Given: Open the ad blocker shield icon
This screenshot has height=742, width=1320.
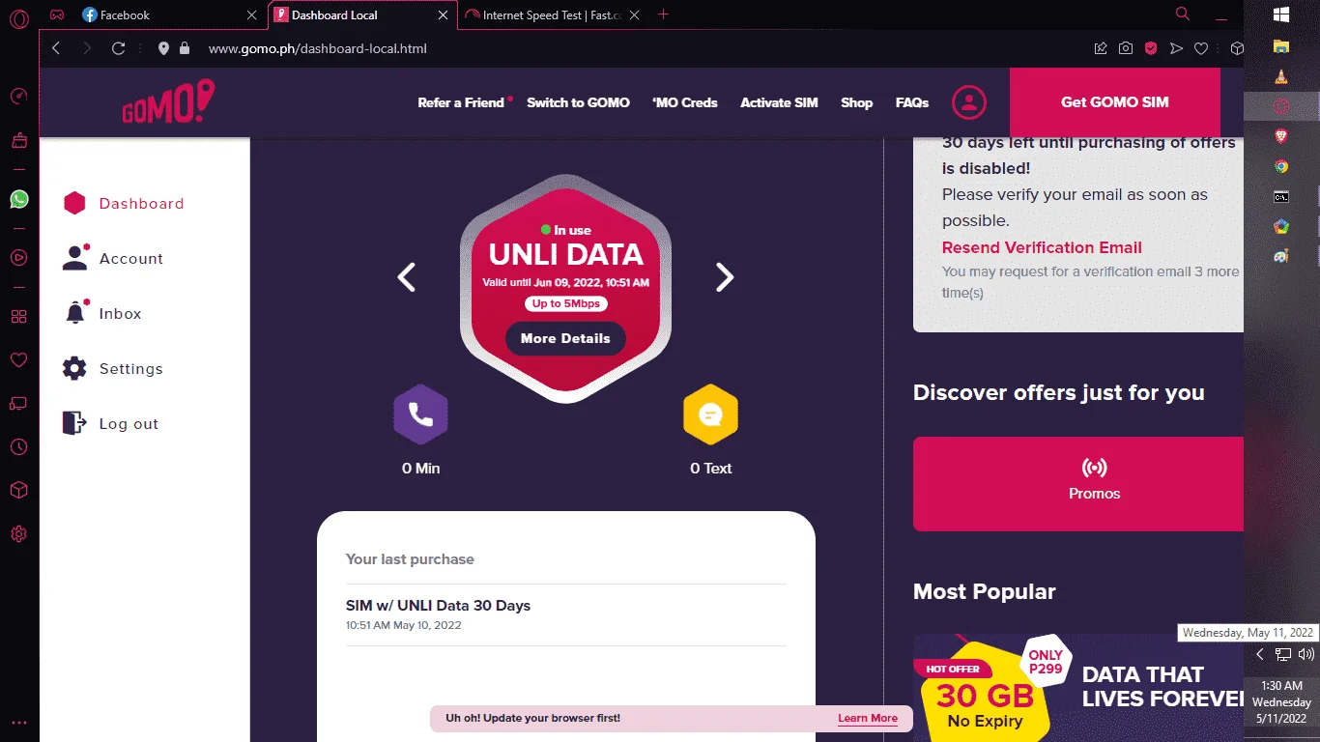Looking at the screenshot, I should pyautogui.click(x=1151, y=48).
